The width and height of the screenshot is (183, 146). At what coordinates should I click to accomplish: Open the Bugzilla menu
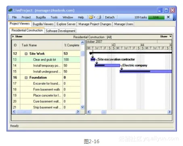(41, 17)
